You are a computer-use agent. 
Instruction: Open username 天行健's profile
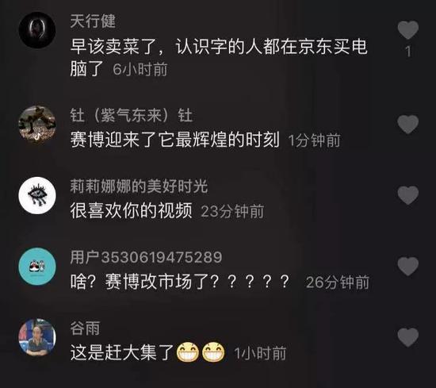coord(93,21)
